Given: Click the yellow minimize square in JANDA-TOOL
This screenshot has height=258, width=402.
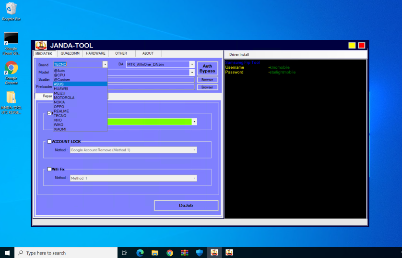Looking at the screenshot, I should tap(352, 46).
